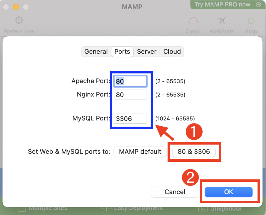Confirm the port changes with OK
The width and height of the screenshot is (266, 215).
[229, 192]
